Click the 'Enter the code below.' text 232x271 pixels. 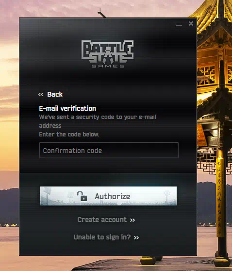(69, 135)
